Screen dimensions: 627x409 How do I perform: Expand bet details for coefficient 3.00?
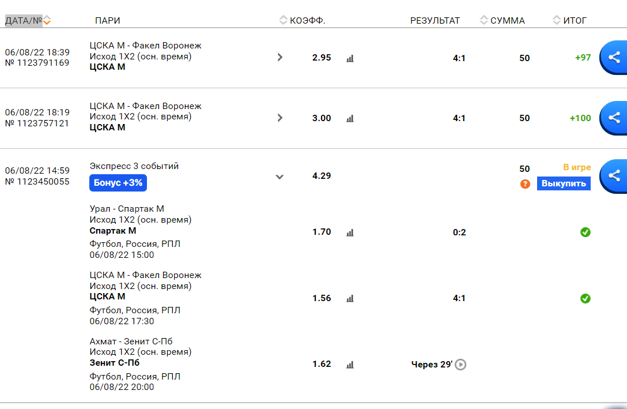coord(280,118)
